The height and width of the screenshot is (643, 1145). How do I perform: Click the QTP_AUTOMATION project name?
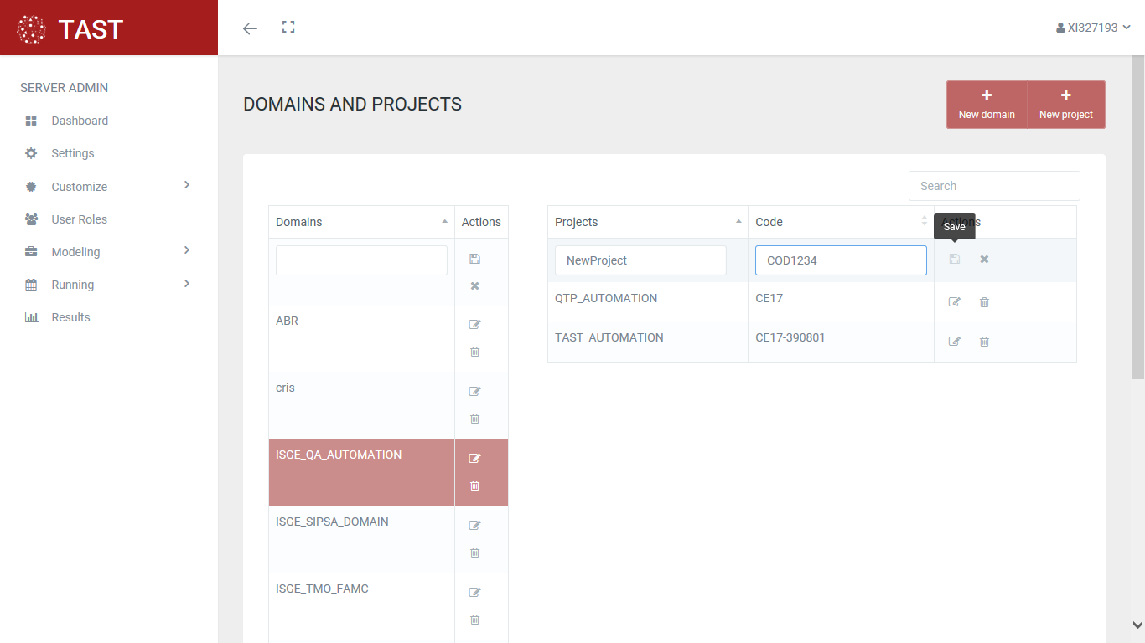click(x=606, y=298)
